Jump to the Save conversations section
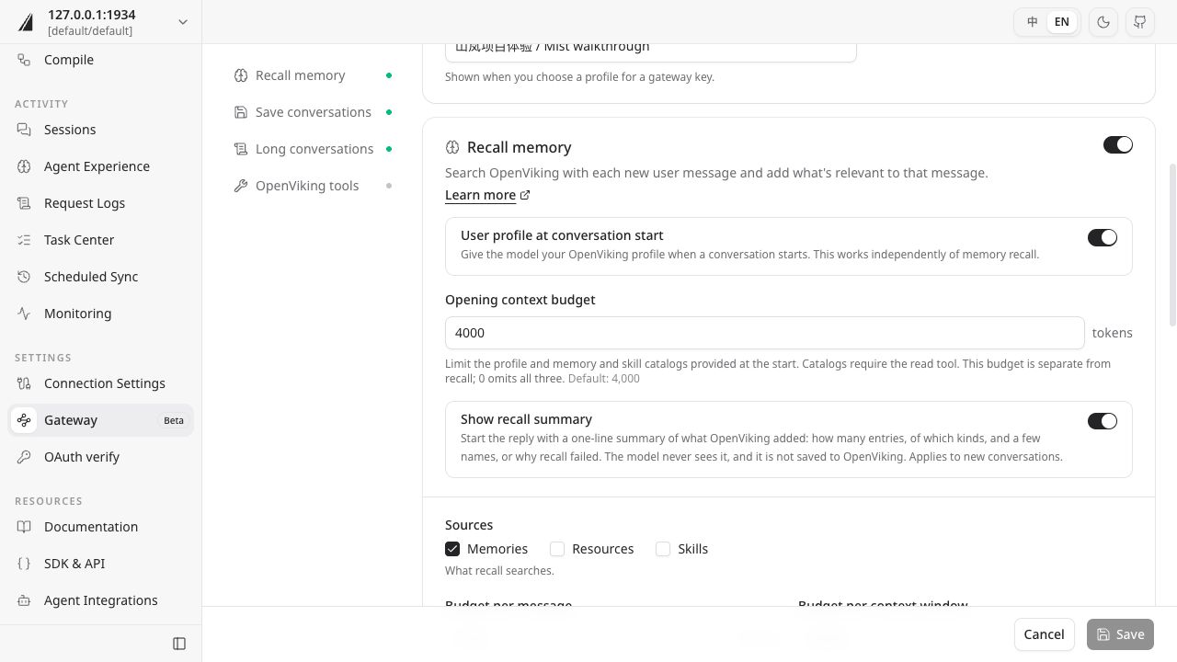 click(x=313, y=112)
